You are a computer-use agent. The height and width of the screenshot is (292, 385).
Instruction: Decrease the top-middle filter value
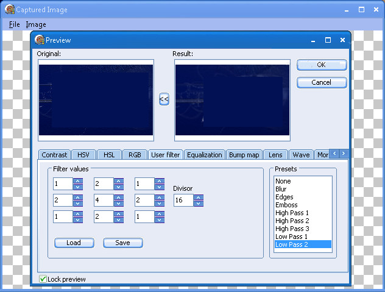119,187
